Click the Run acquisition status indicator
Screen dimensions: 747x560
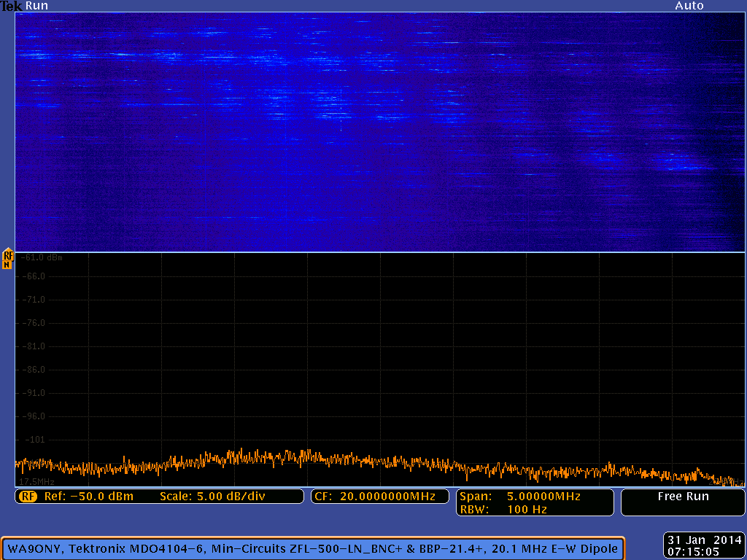click(36, 6)
